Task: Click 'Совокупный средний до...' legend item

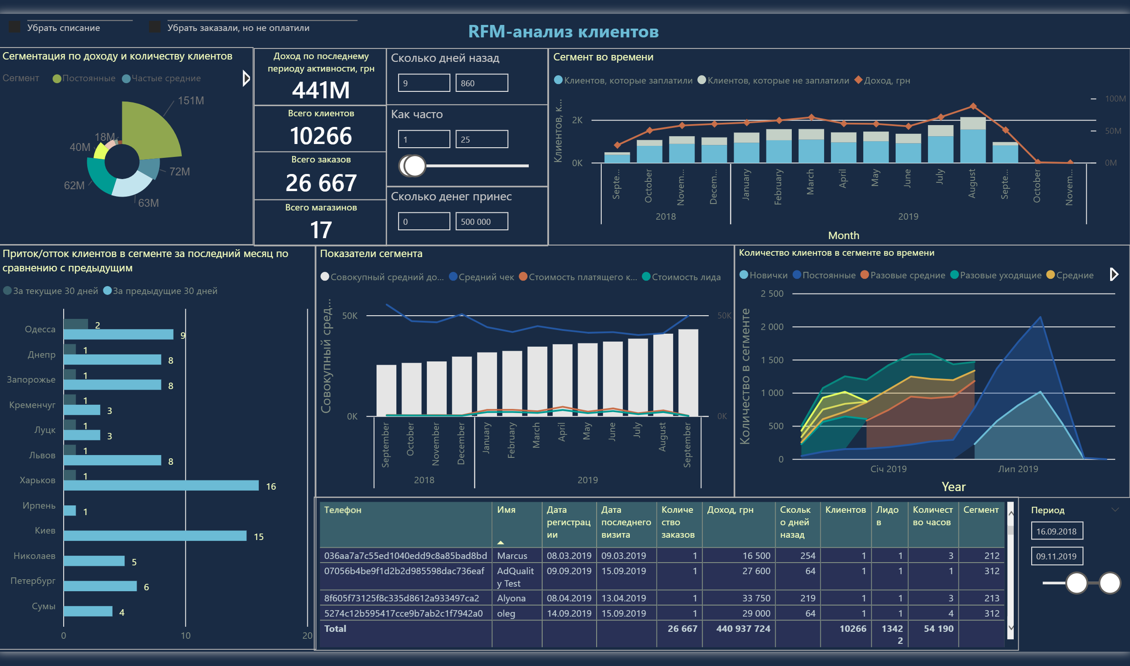Action: tap(382, 277)
